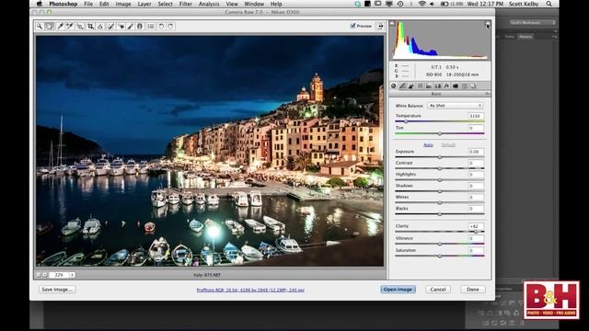Open the Basic panel flyout menu
589x331 pixels.
[488, 94]
